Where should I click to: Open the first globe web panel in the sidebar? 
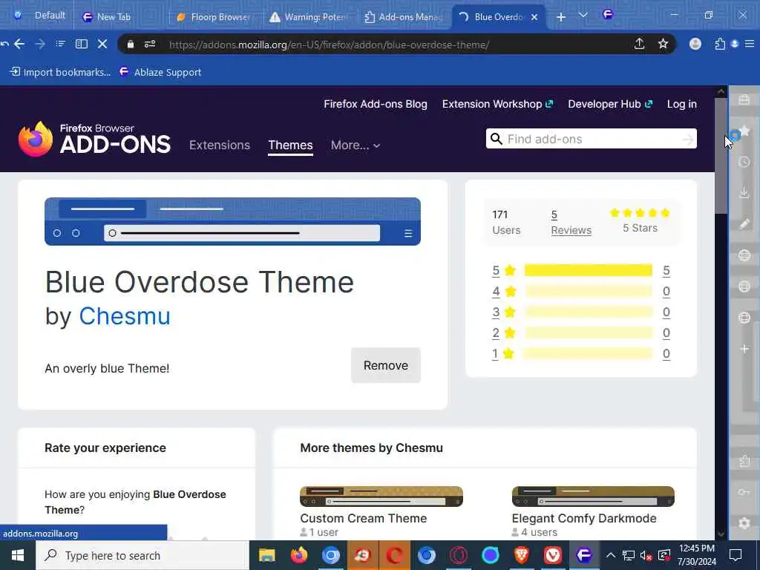pos(744,255)
